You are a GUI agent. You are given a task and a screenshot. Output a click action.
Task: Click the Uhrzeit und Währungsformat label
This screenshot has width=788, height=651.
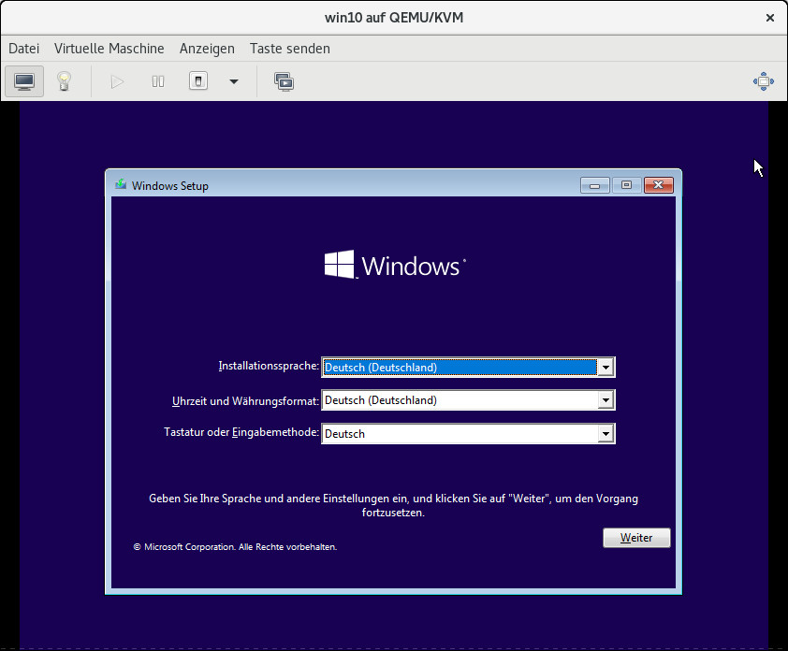(x=245, y=401)
